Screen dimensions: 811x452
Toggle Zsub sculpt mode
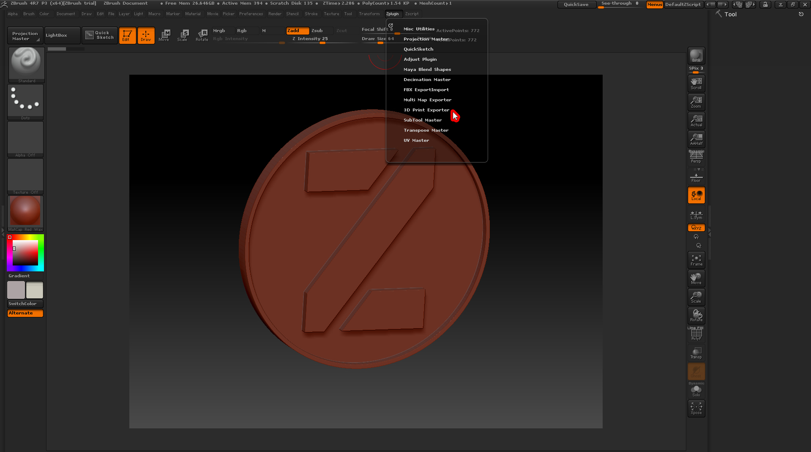(x=317, y=30)
